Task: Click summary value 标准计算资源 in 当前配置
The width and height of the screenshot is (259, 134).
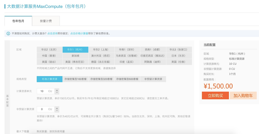Action: click(x=237, y=59)
